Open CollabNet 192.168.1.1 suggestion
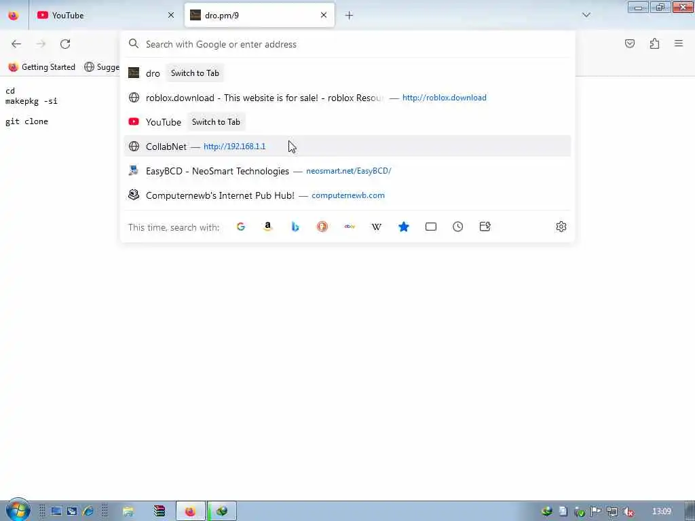The height and width of the screenshot is (521, 695). [347, 147]
